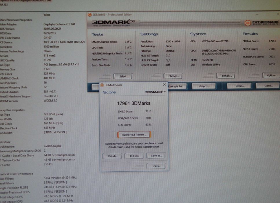This screenshot has height=203, width=280.
Task: Select the '162 MHz (QDR)' real clock value
Action: 53,123
